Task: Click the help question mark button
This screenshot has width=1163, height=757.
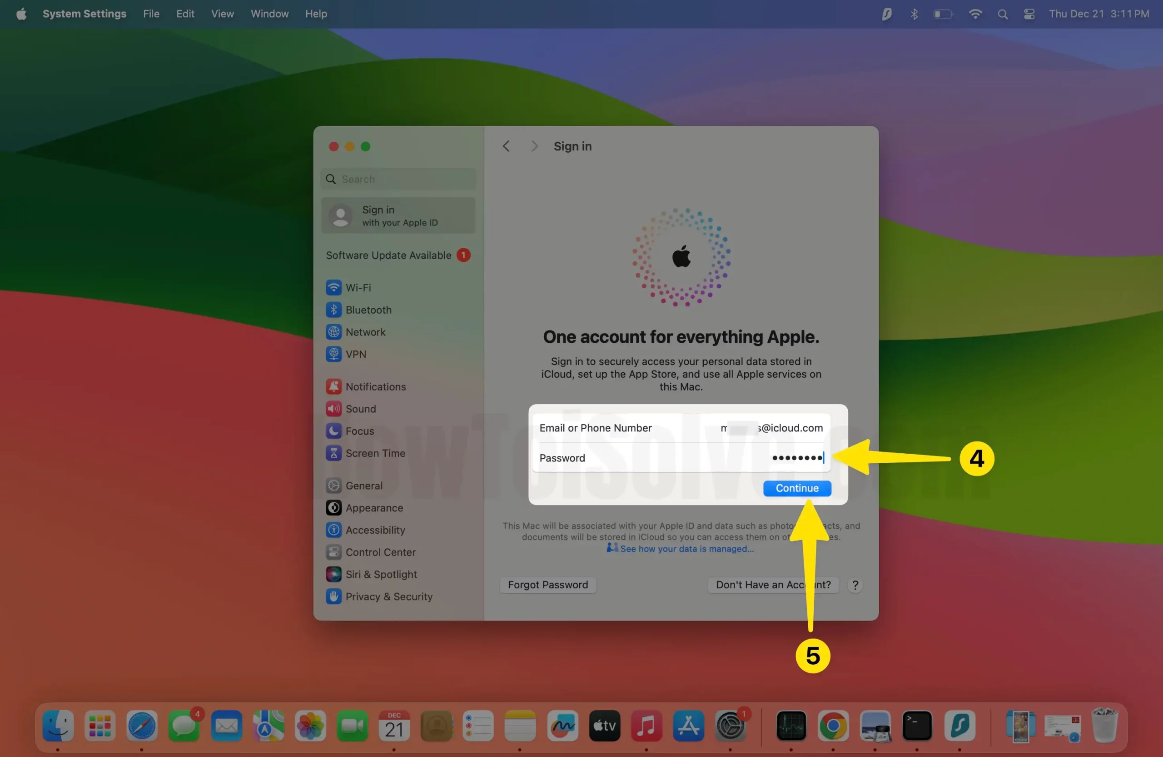Action: tap(855, 585)
